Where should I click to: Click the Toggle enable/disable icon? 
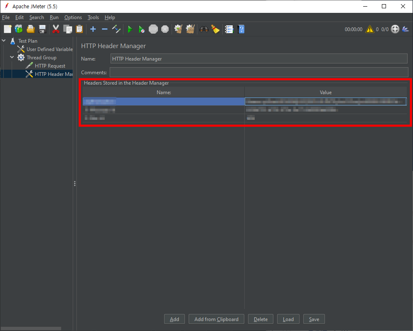tap(116, 29)
